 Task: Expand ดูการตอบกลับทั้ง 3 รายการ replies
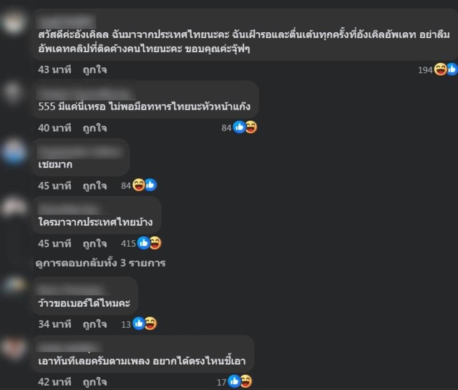(100, 263)
